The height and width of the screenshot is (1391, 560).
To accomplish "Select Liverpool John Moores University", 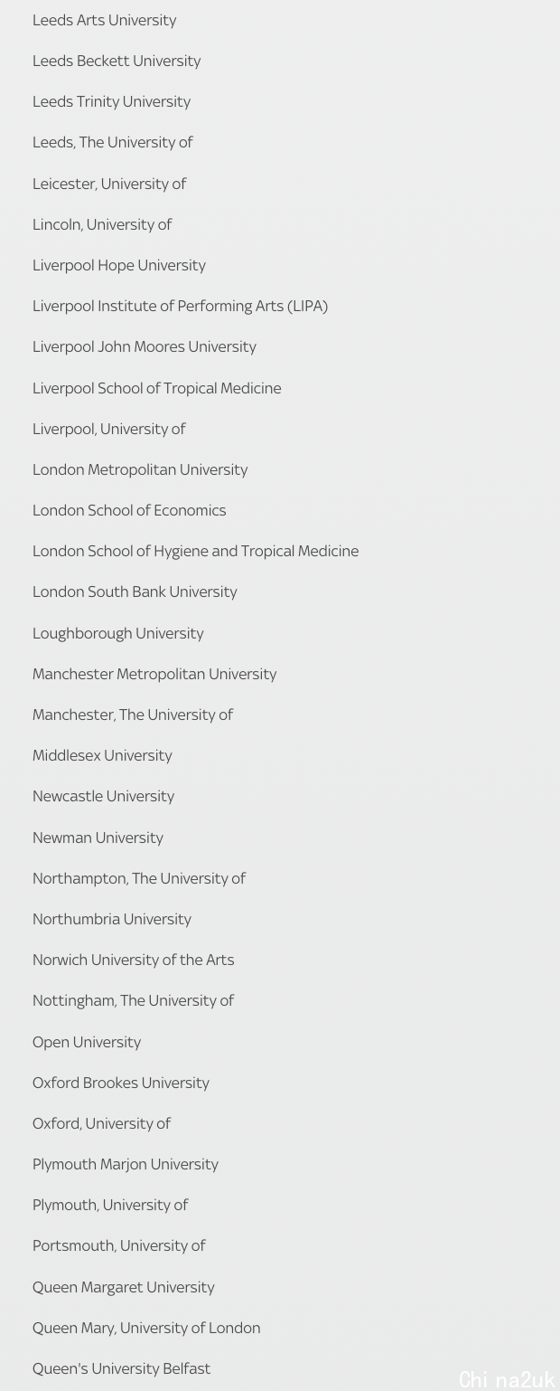I will tap(145, 346).
